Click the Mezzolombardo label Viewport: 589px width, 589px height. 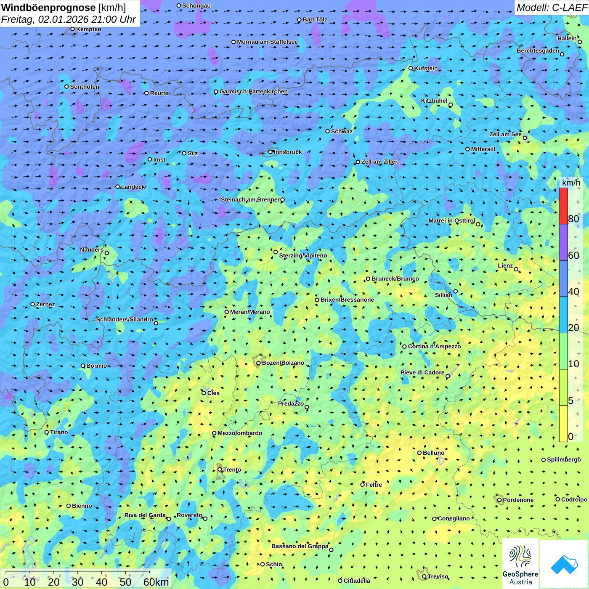[240, 433]
